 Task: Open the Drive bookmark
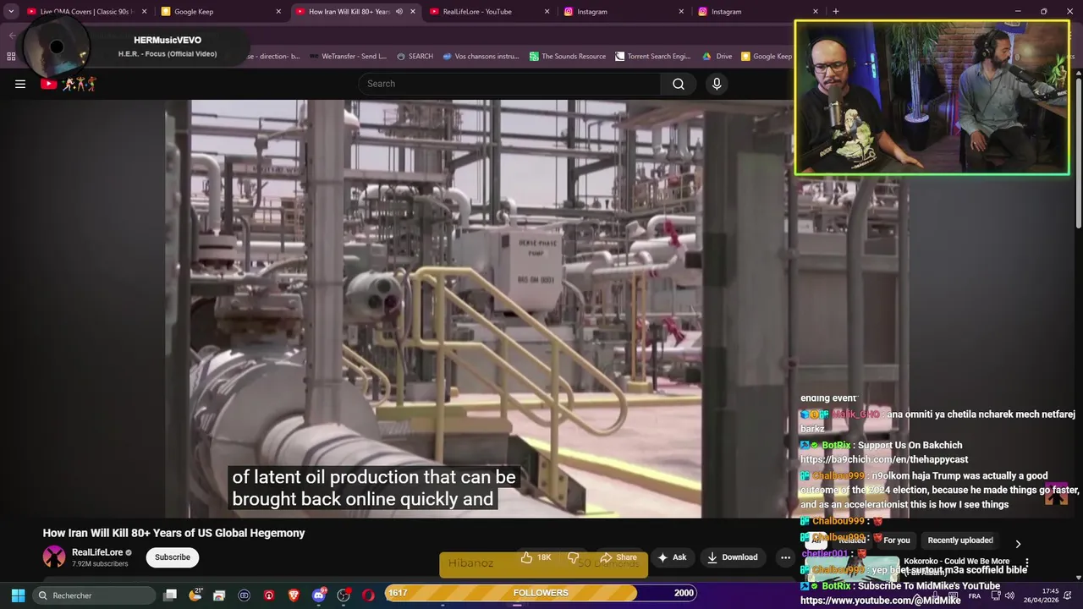717,57
